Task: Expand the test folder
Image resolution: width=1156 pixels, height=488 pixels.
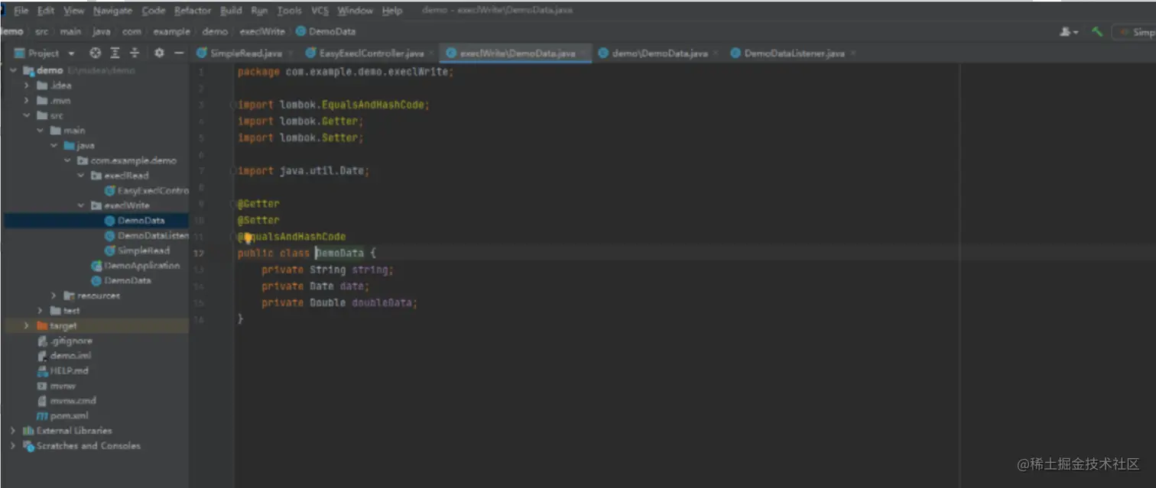Action: [x=40, y=311]
